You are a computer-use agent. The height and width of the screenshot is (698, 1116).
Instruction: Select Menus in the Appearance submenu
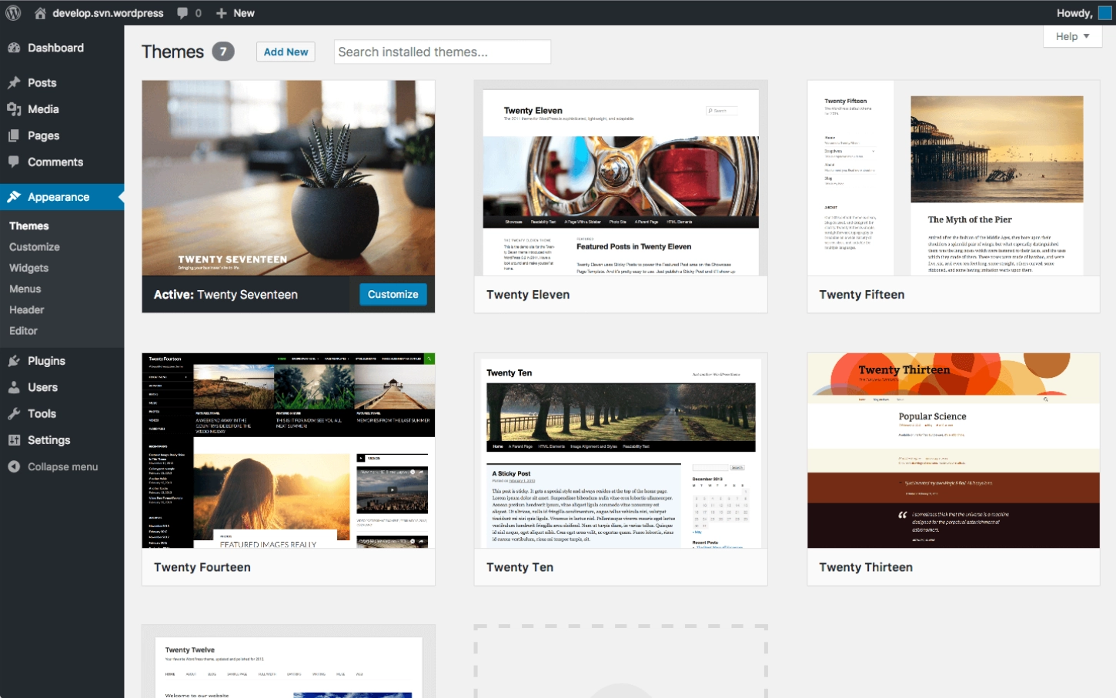(x=25, y=289)
